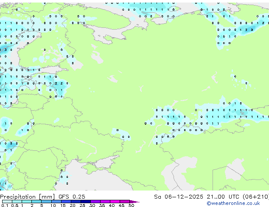Pick the 25–30 mm legend color
Screen dimensions: 269x207
coord(85,202)
